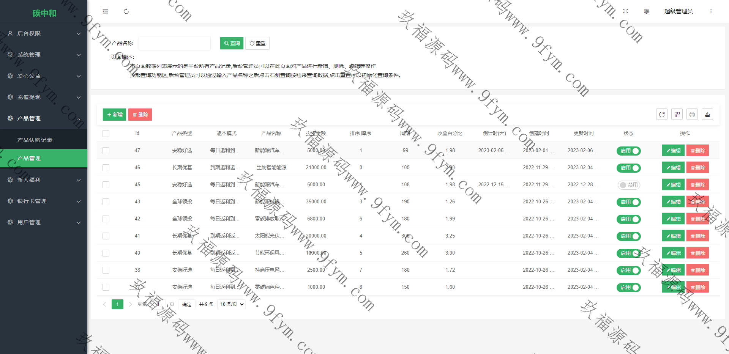Image resolution: width=729 pixels, height=354 pixels.
Task: Open the vertical three-dot more menu
Action: (x=711, y=11)
